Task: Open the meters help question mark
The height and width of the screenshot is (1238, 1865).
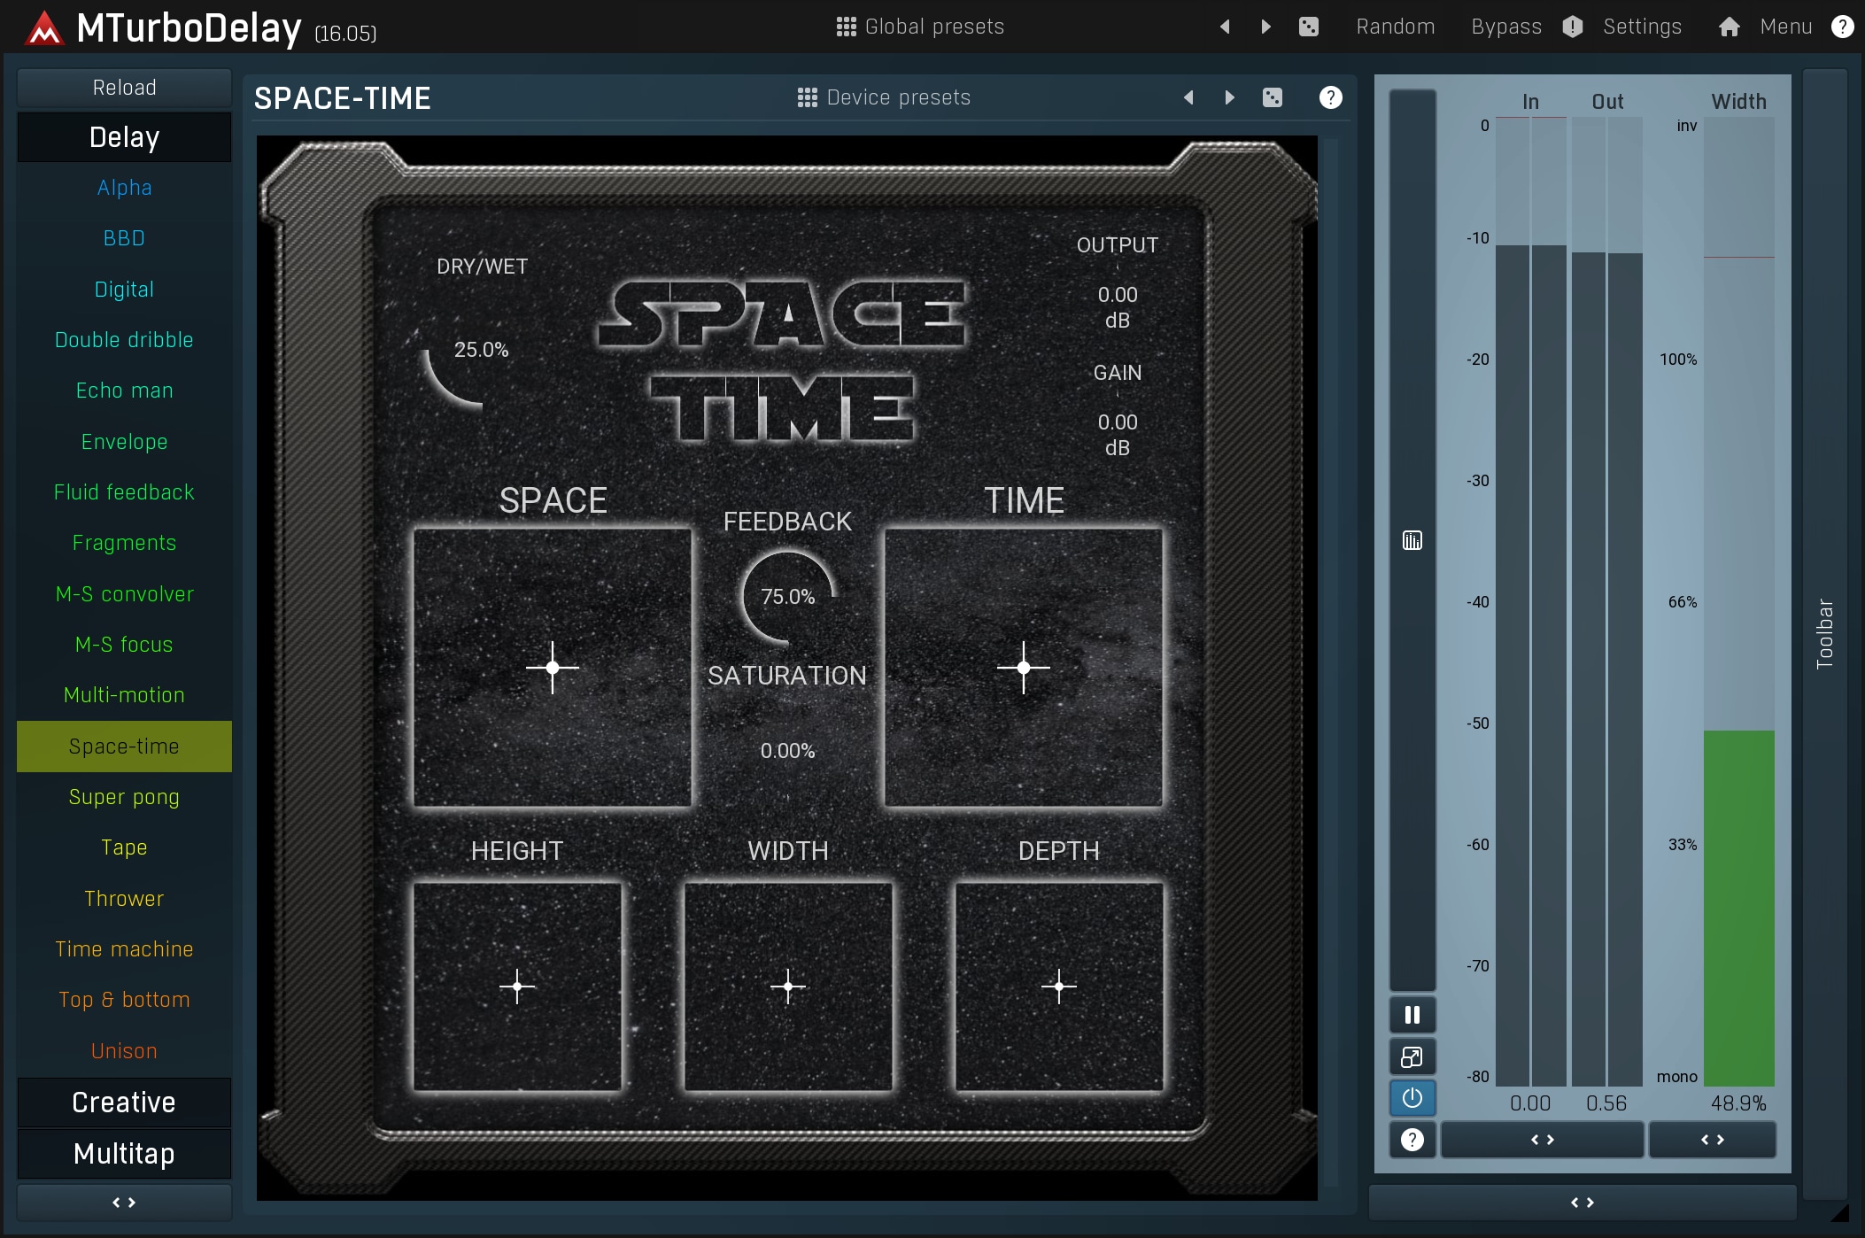Action: (1412, 1140)
